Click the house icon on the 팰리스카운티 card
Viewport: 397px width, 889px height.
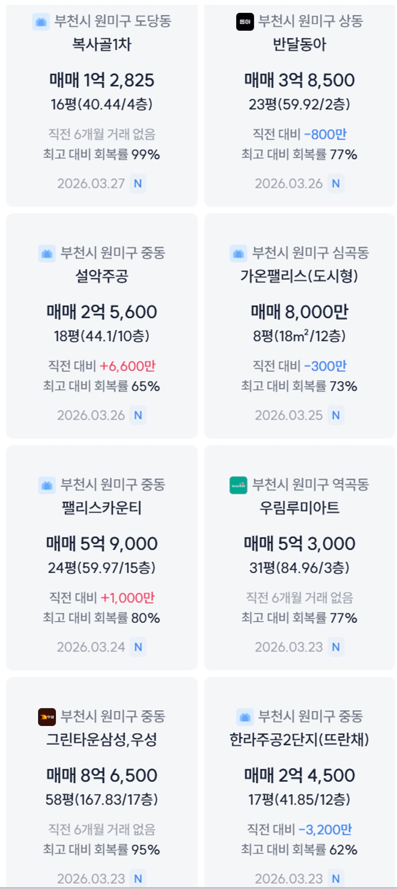click(47, 485)
